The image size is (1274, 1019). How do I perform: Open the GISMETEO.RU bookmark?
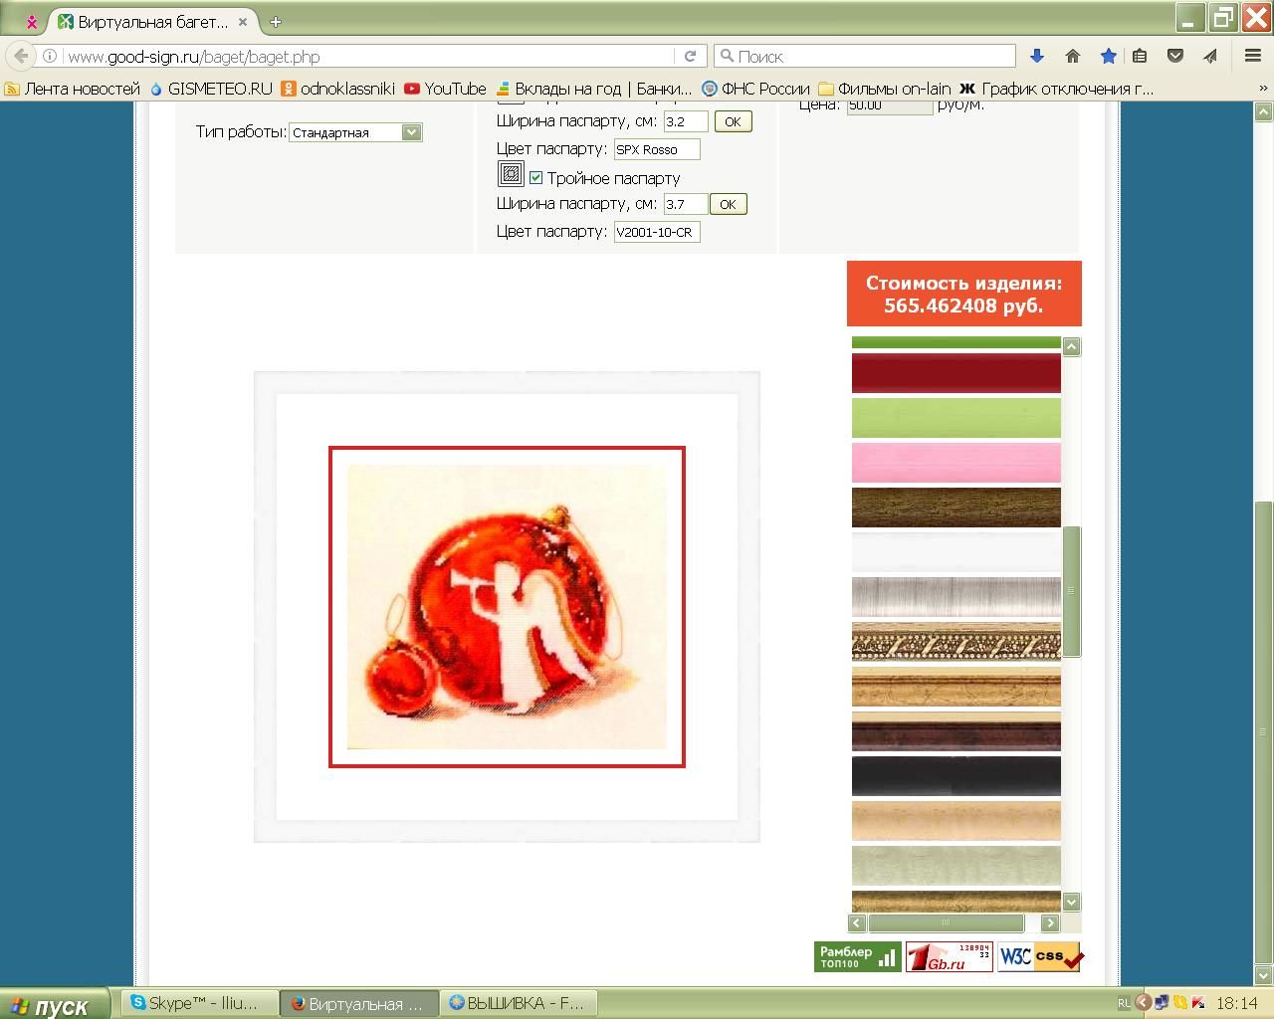210,89
